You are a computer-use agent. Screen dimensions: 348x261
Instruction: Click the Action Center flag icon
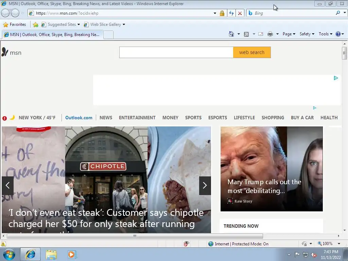click(297, 255)
